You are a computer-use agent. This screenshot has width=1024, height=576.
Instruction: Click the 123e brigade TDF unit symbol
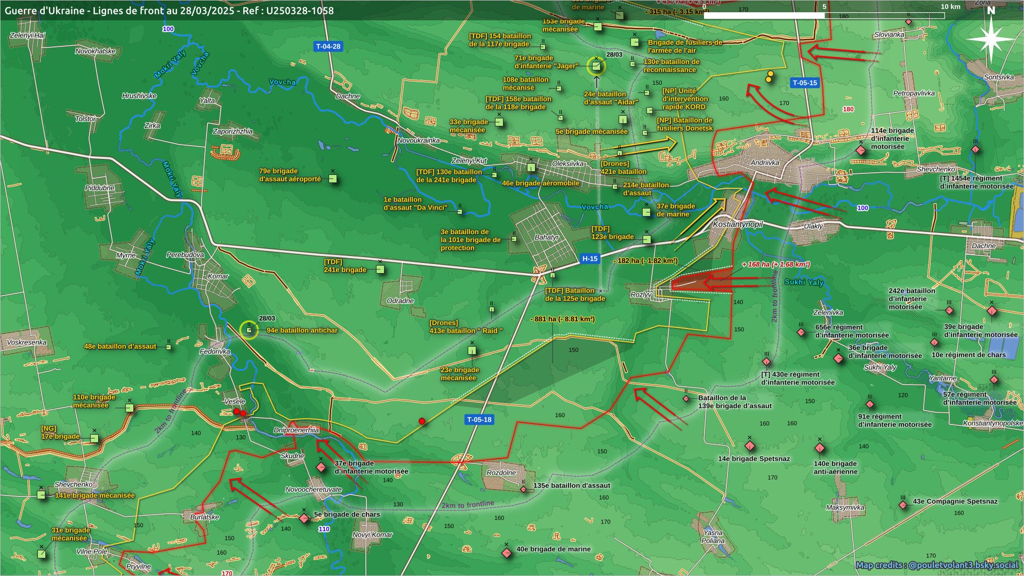pyautogui.click(x=647, y=239)
